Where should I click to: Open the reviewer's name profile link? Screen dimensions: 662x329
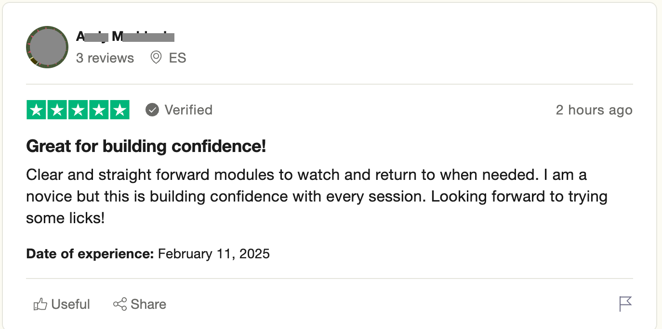pos(125,36)
